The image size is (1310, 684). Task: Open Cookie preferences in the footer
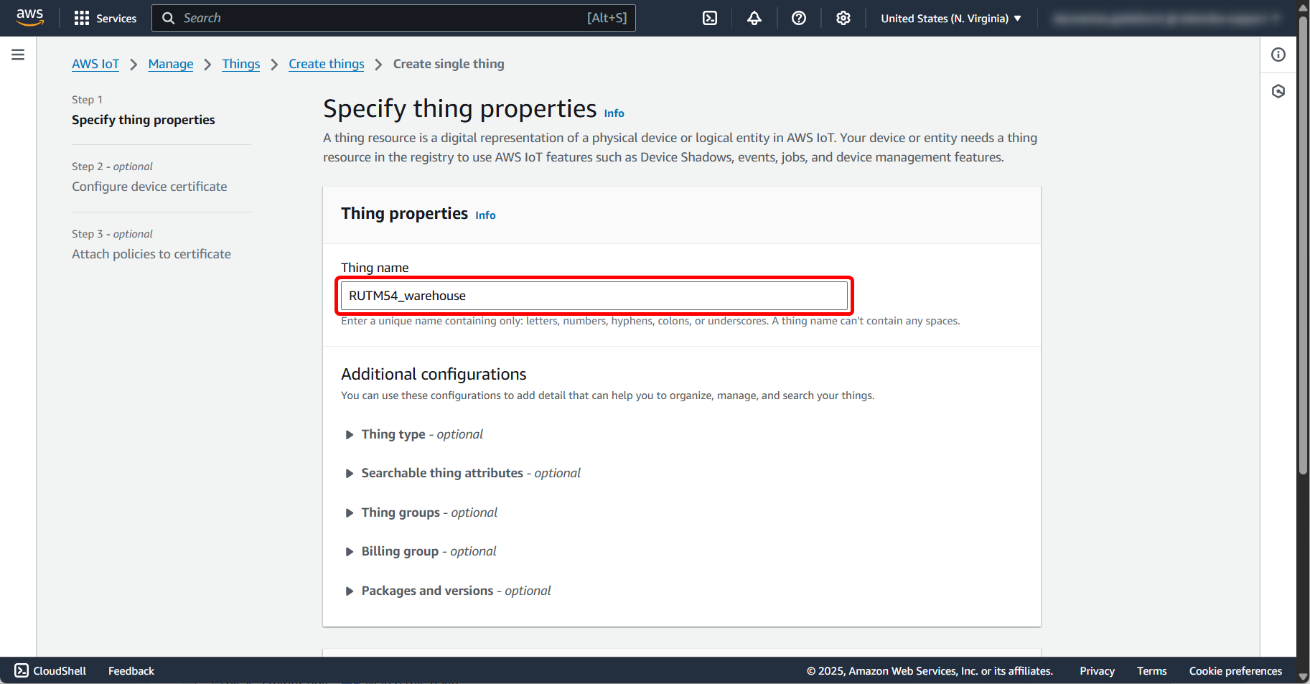coord(1235,671)
